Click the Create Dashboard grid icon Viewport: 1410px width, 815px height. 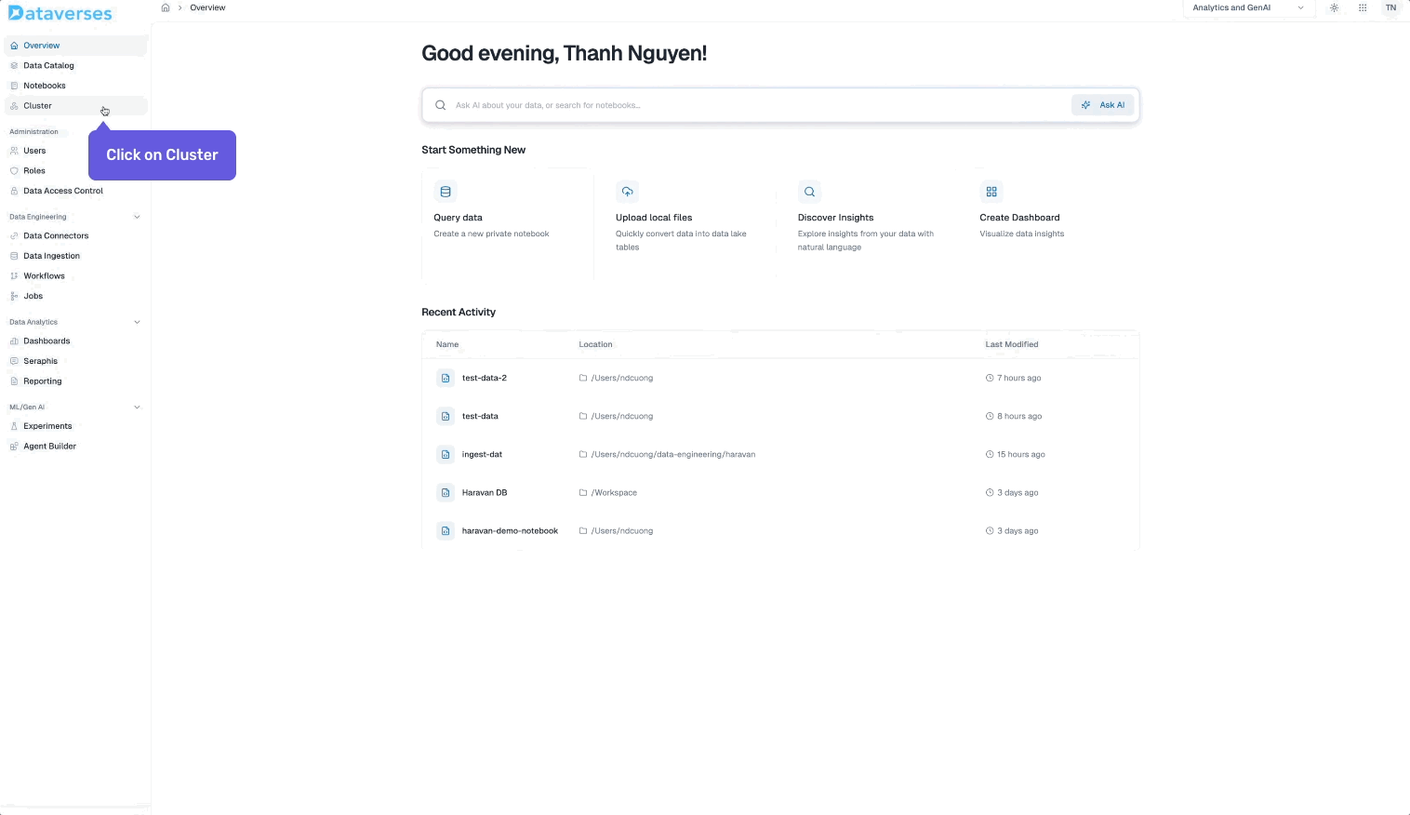[991, 192]
